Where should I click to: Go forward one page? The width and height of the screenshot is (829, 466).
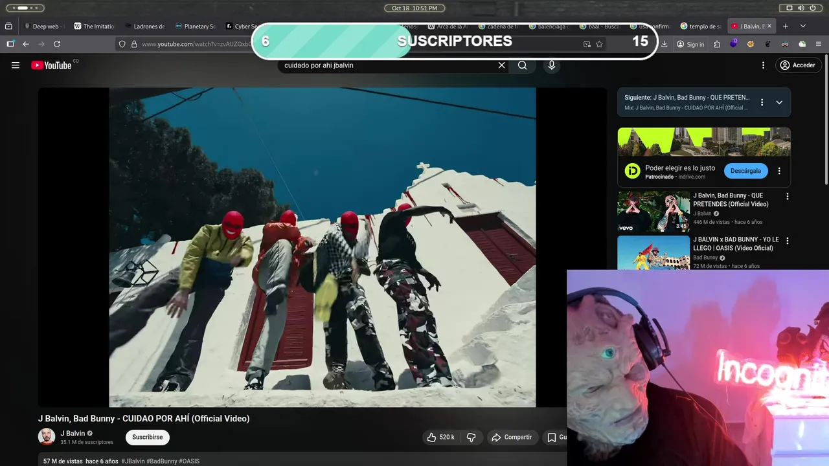(41, 44)
